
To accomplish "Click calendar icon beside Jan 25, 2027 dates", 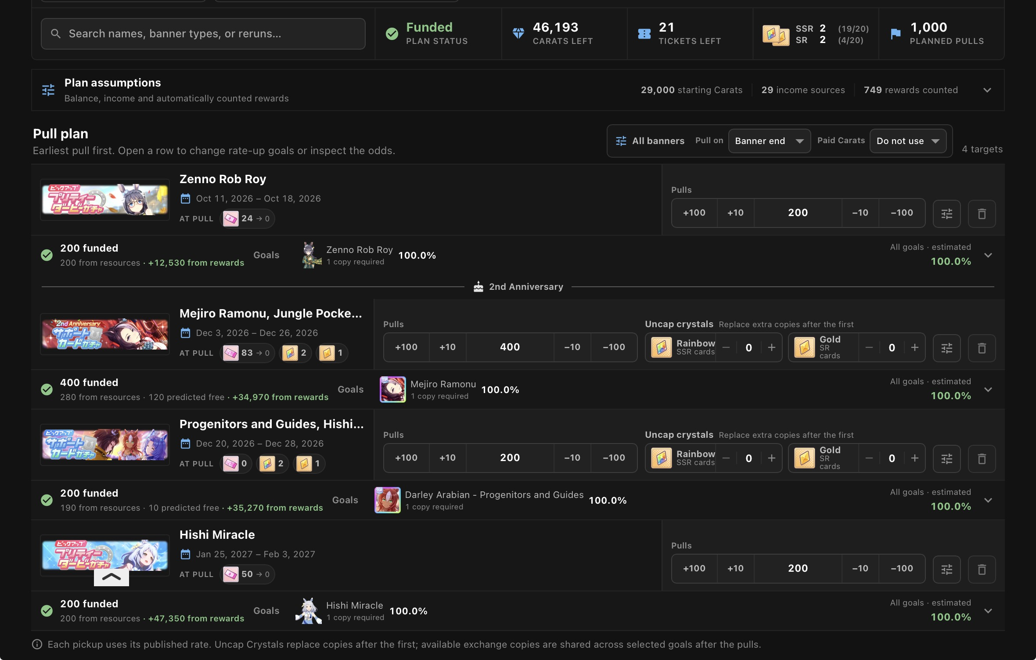I will pos(186,554).
